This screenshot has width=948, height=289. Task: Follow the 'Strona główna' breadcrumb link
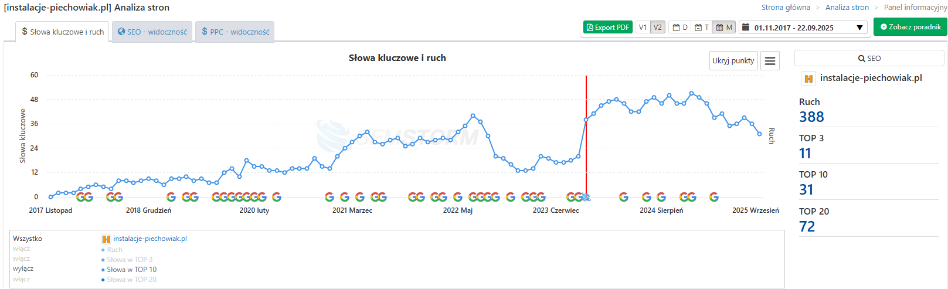(785, 8)
